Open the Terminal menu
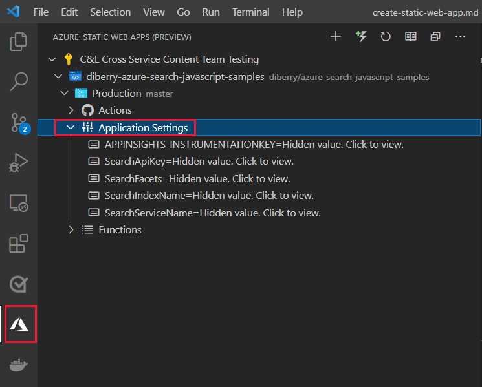The height and width of the screenshot is (387, 482). (x=250, y=12)
